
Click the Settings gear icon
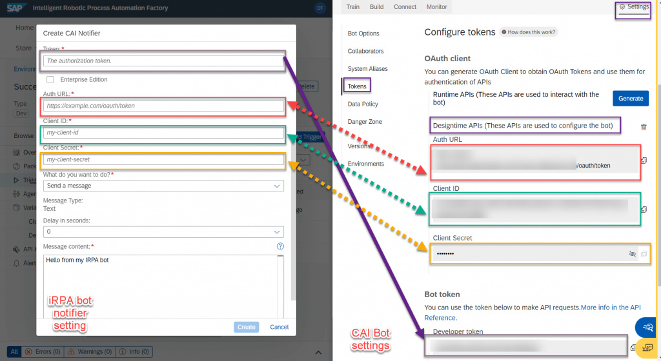click(x=622, y=6)
